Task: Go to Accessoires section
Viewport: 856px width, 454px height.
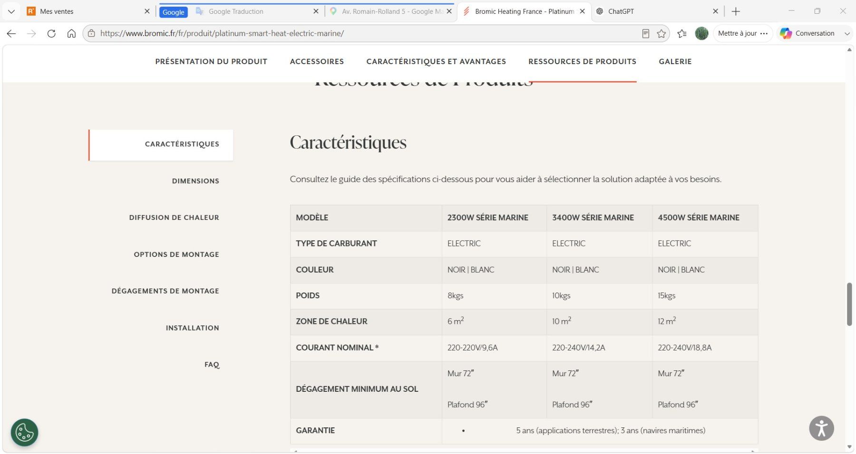Action: [x=317, y=61]
